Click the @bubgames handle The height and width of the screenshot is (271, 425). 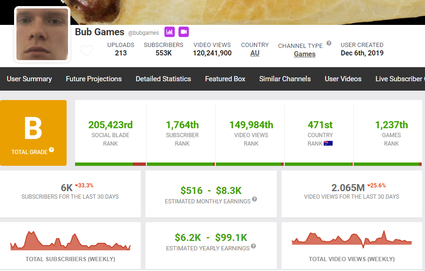[144, 33]
